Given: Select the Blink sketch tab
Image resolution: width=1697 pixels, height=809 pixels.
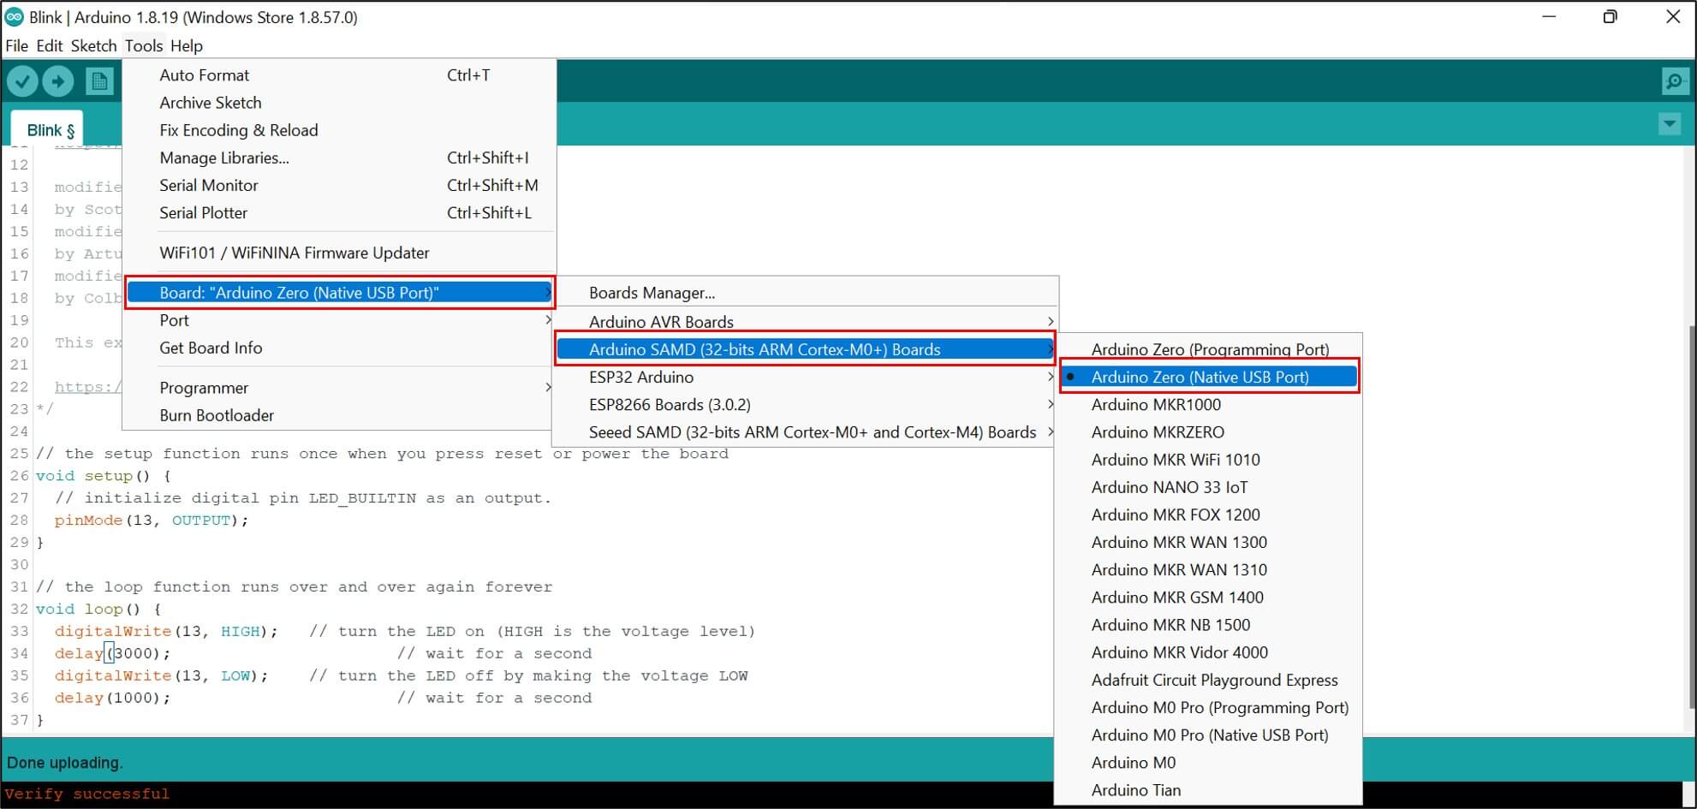Looking at the screenshot, I should tap(50, 130).
